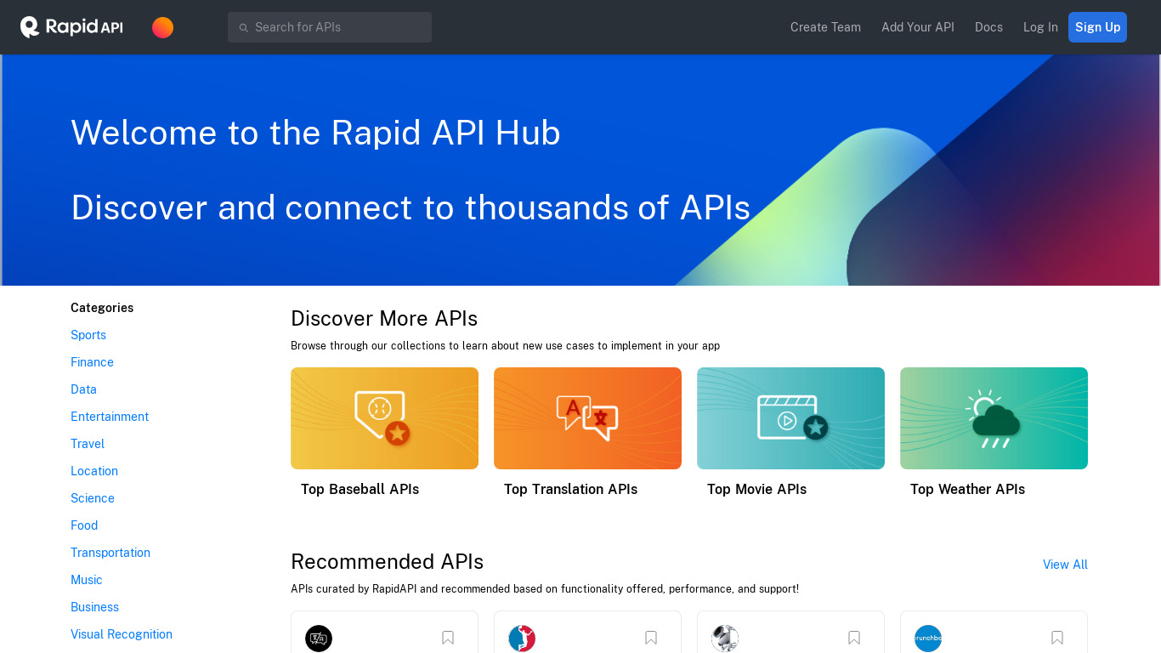Click Log In
The width and height of the screenshot is (1161, 653).
click(x=1040, y=27)
